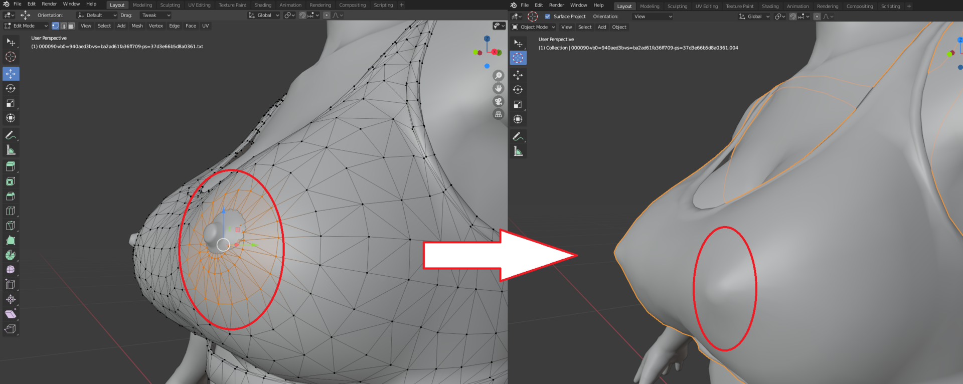Select the Bevel tool

point(11,196)
